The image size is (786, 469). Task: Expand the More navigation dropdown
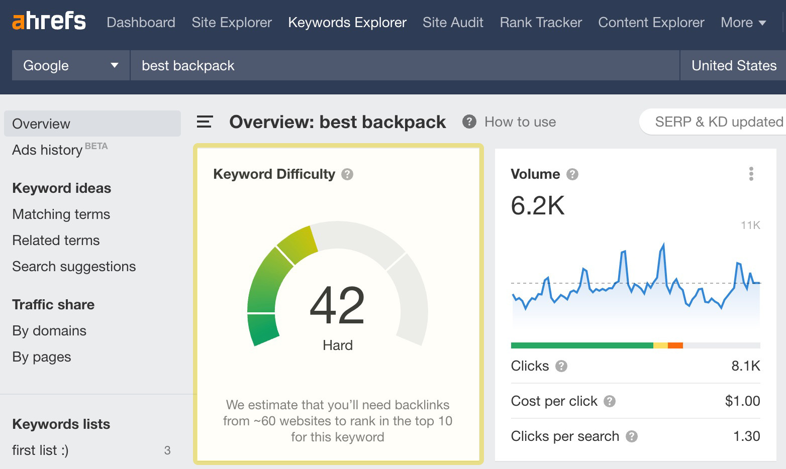point(743,23)
